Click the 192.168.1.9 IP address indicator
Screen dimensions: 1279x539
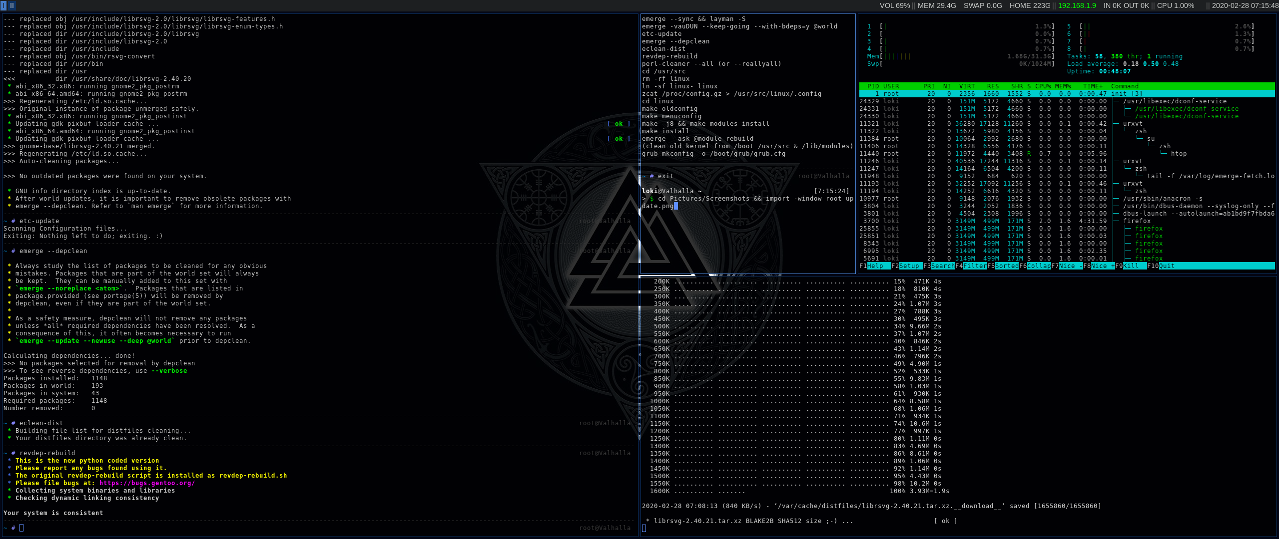(1077, 5)
